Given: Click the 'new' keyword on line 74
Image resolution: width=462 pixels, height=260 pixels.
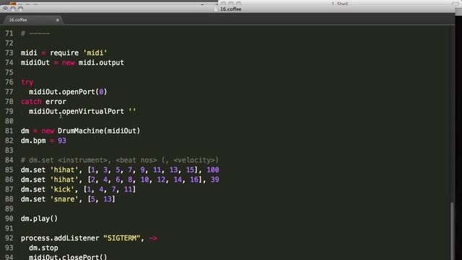Looking at the screenshot, I should click(x=68, y=63).
